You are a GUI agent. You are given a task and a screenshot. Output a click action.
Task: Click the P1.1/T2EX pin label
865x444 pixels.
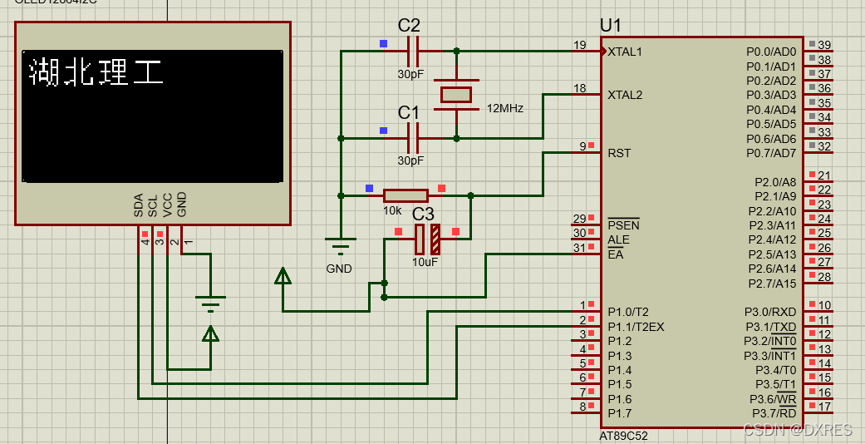pyautogui.click(x=636, y=327)
